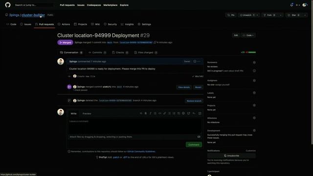Open the Markdown help icon below comment box
This screenshot has height=176, width=313.
199,137
